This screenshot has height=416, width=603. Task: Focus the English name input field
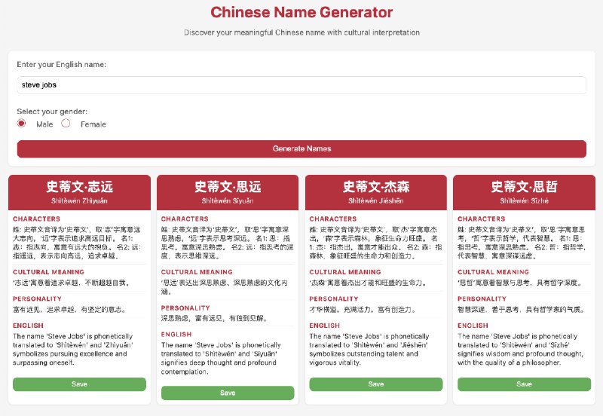click(x=301, y=85)
